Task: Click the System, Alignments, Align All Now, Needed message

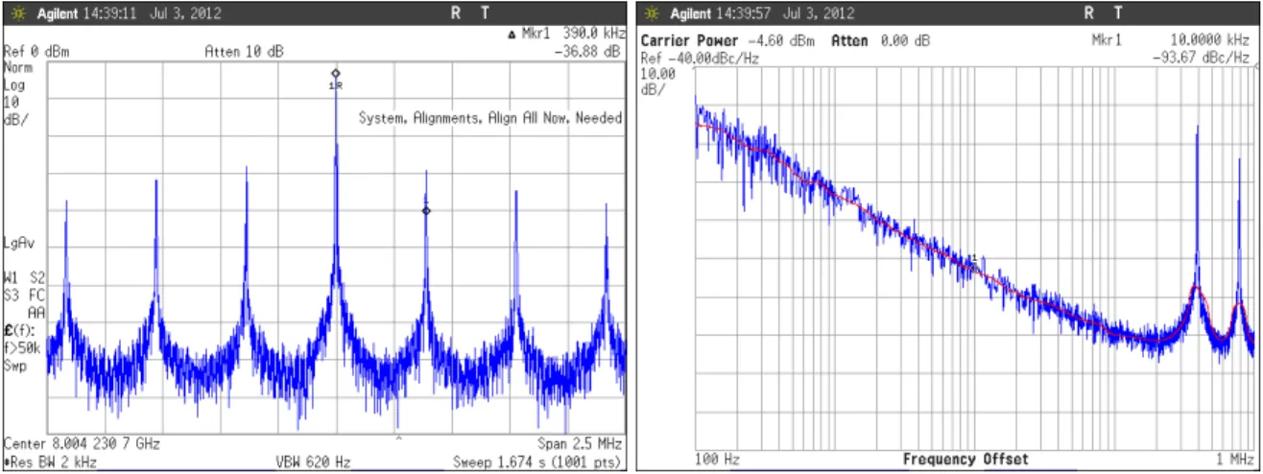Action: coord(490,119)
